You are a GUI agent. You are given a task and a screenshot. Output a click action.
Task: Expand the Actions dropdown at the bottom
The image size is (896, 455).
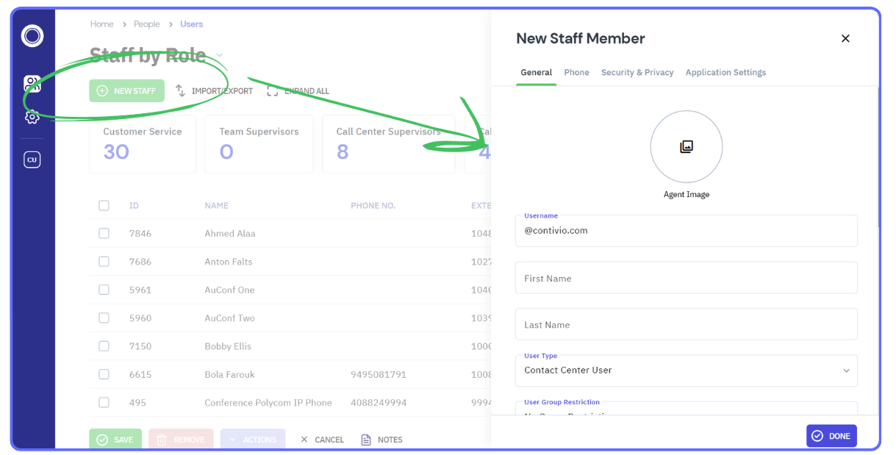coord(252,439)
